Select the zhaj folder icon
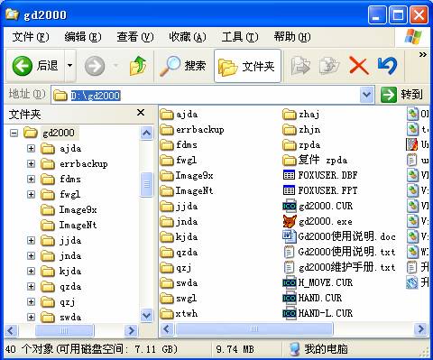This screenshot has height=360, width=433. coord(290,114)
